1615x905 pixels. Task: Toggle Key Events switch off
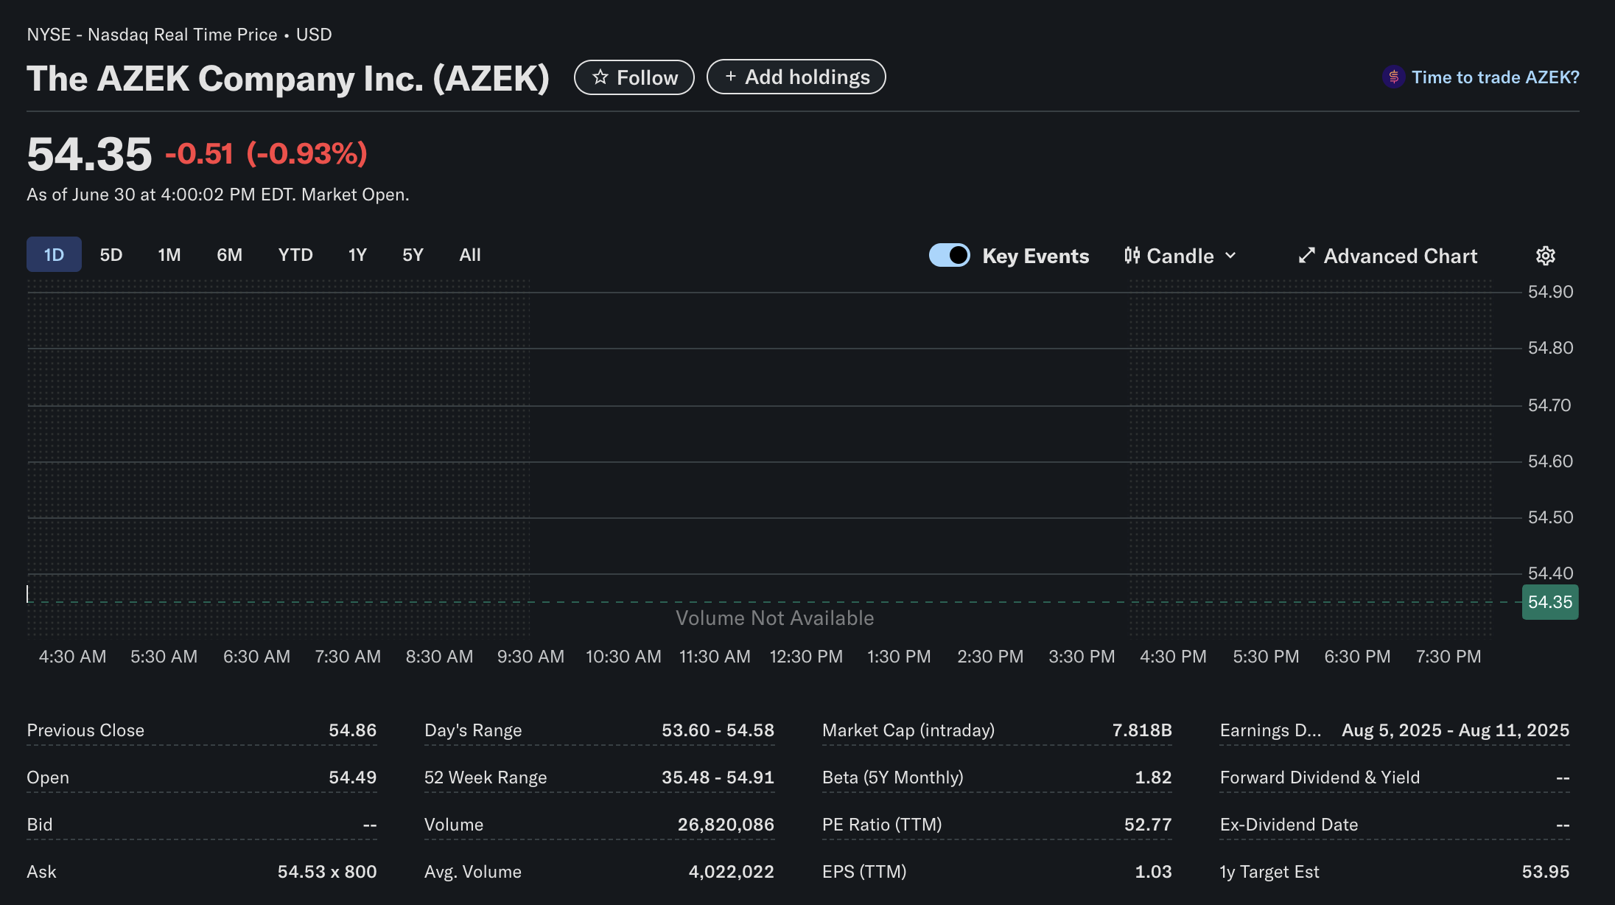[949, 255]
